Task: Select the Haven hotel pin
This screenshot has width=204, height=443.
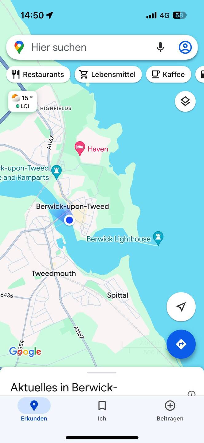Action: pyautogui.click(x=80, y=149)
